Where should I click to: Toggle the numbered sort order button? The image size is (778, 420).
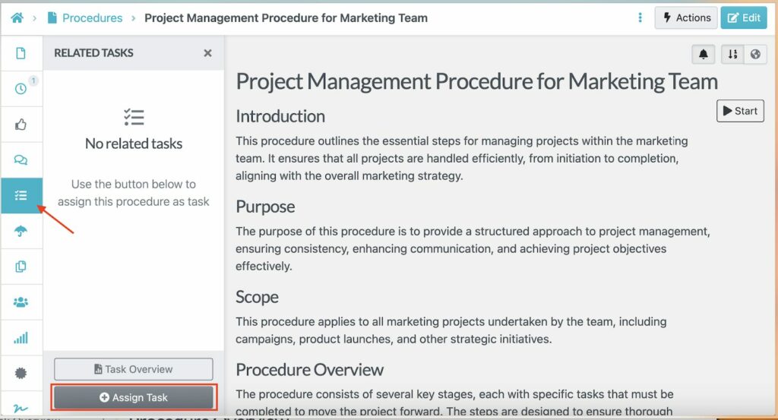[732, 54]
